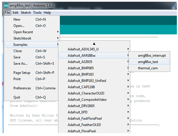Open the amg88xx_test example sketch
The height and width of the screenshot is (136, 178).
tap(149, 62)
